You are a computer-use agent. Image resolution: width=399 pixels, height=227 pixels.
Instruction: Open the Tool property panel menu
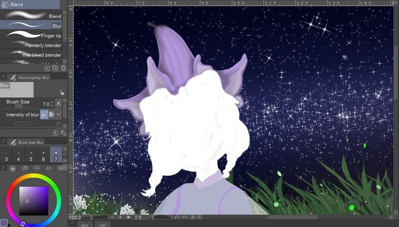(3, 77)
